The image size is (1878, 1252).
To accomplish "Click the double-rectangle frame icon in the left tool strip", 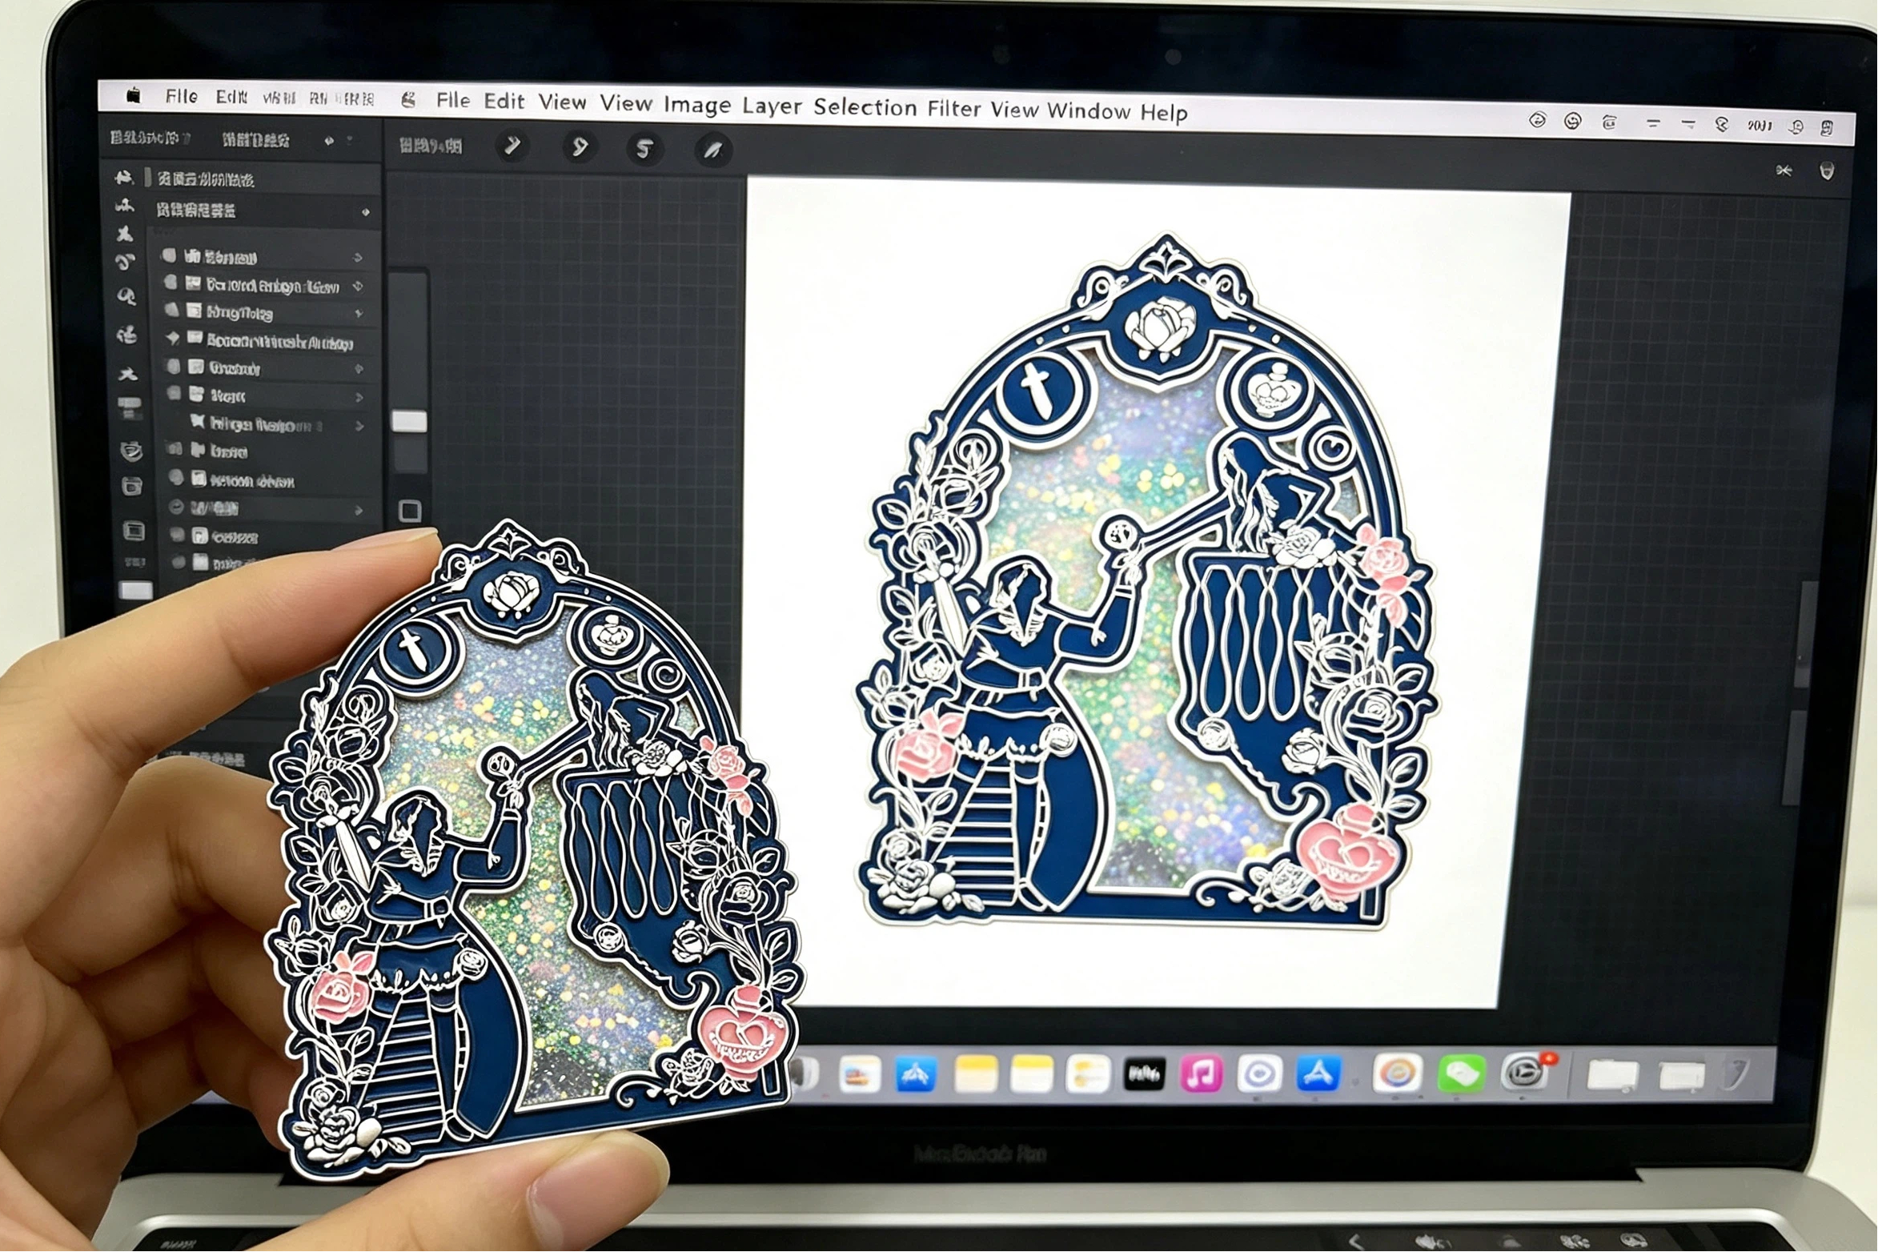I will pos(134,531).
